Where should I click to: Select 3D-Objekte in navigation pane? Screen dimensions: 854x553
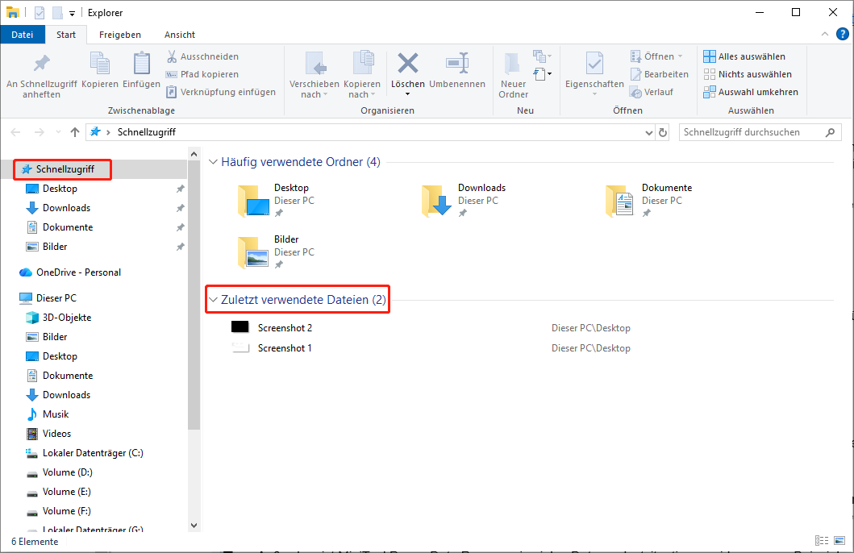click(x=66, y=318)
